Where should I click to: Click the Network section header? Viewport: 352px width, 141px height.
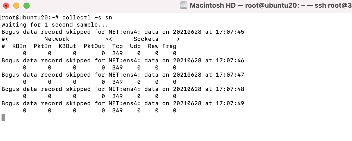(x=57, y=39)
